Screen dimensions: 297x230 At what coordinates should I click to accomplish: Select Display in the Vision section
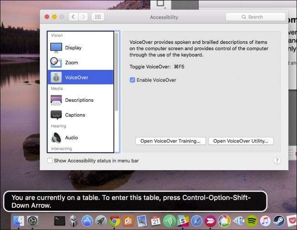point(73,47)
